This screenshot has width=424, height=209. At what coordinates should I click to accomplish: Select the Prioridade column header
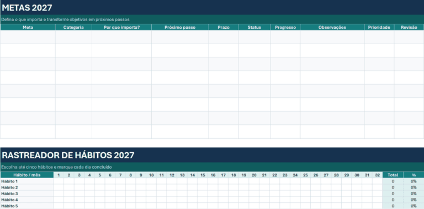tap(379, 27)
